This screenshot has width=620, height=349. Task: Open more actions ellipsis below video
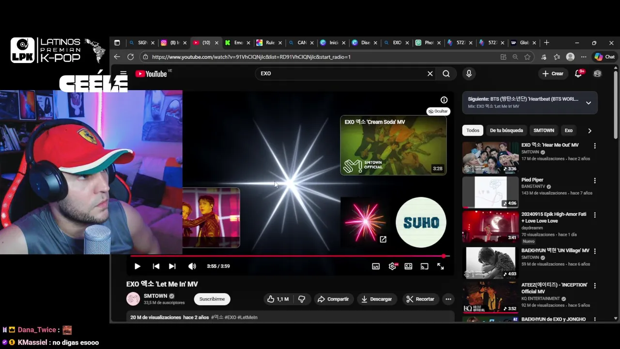(x=448, y=299)
